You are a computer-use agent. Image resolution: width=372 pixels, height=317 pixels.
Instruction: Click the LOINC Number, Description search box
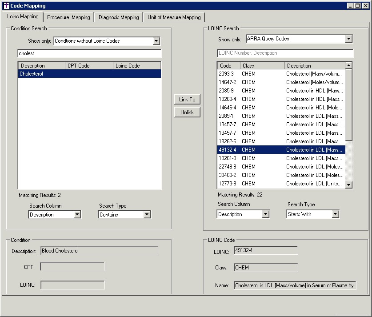(285, 53)
